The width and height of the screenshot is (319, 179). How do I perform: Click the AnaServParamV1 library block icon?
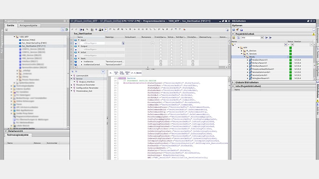(x=250, y=60)
